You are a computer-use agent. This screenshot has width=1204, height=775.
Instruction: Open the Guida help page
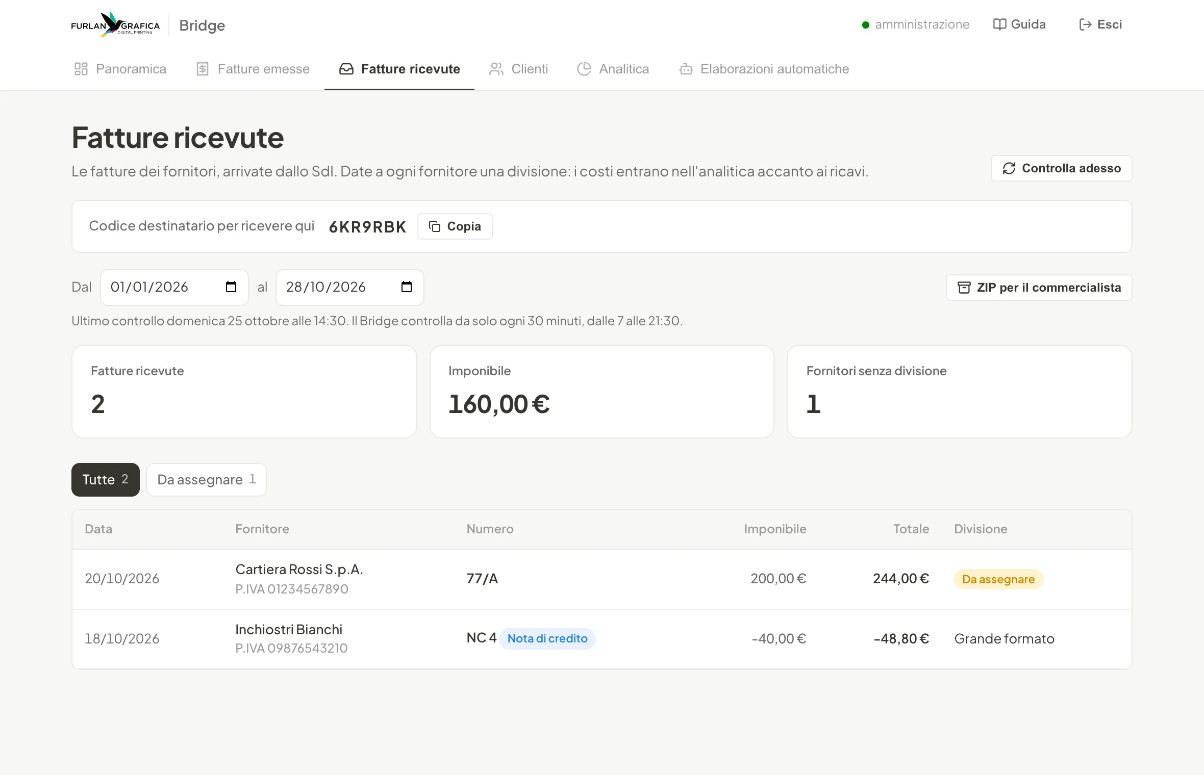1019,24
